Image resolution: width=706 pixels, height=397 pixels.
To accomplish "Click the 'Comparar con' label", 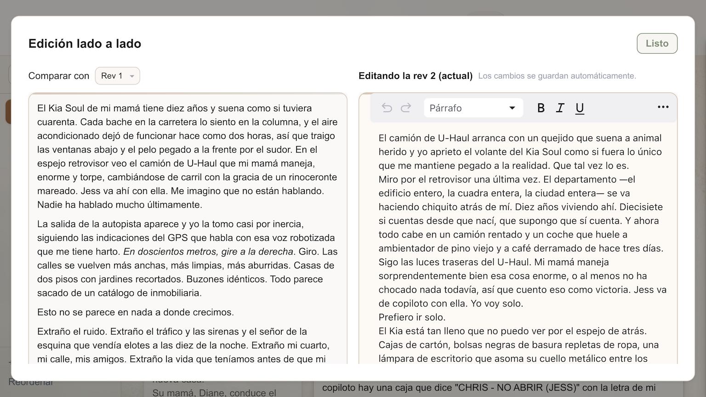I will (x=59, y=76).
